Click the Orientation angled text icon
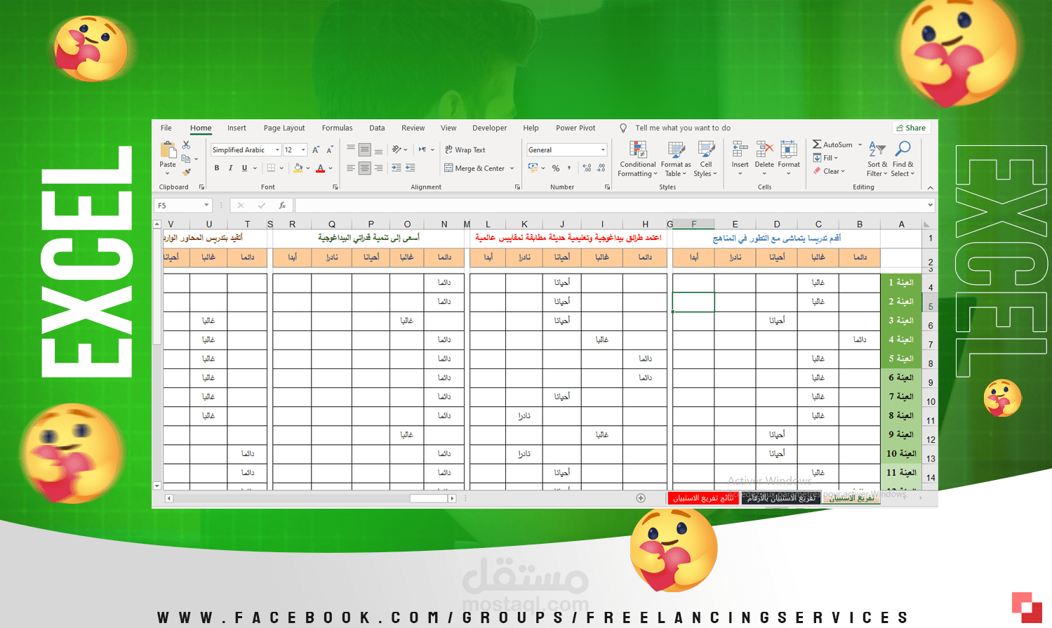The height and width of the screenshot is (628, 1052). [x=397, y=149]
